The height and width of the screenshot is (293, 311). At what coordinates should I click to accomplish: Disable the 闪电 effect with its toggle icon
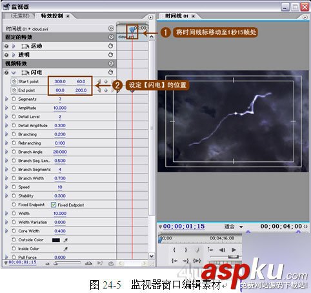[6, 72]
